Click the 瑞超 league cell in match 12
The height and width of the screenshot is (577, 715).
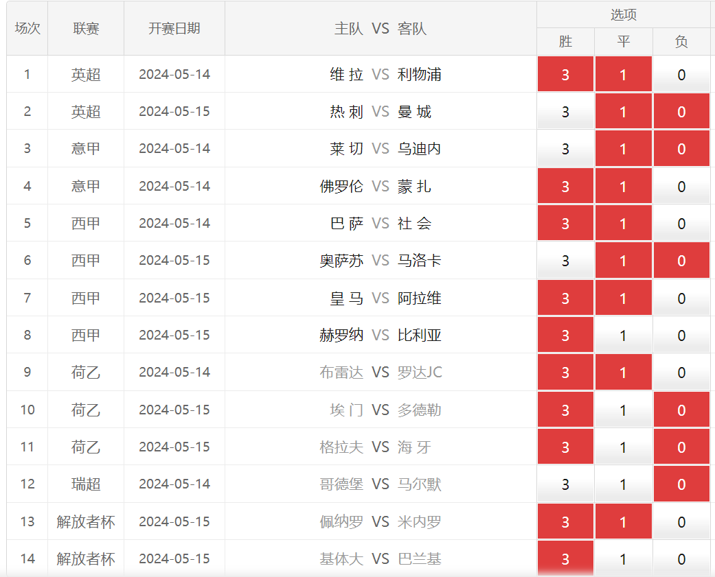coord(86,484)
